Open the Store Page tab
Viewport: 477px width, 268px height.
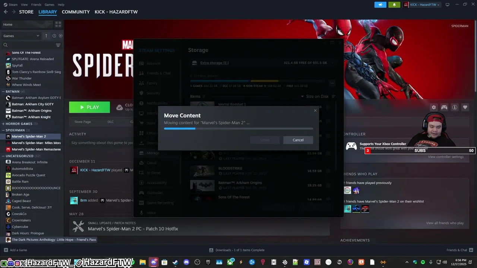tap(82, 122)
